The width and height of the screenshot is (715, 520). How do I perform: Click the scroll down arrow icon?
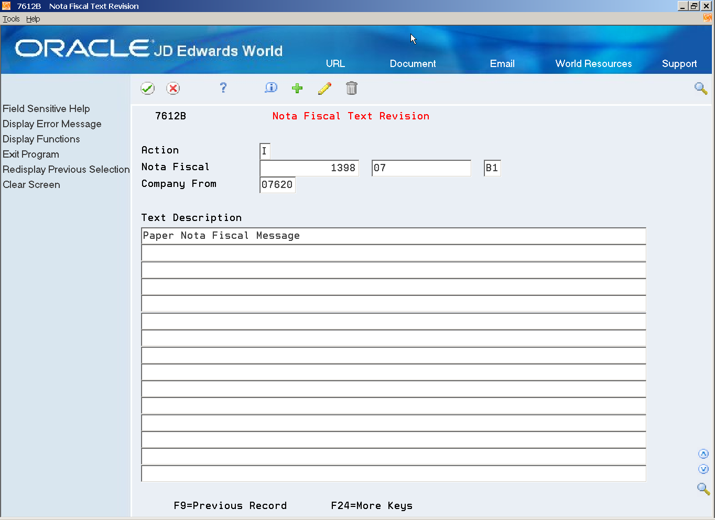tap(703, 469)
